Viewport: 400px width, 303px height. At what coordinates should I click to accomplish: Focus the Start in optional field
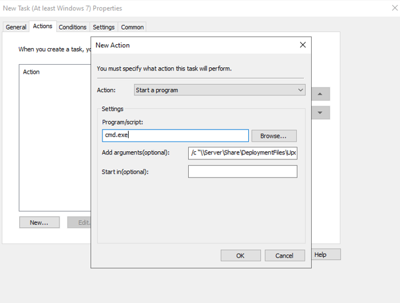[x=243, y=172]
